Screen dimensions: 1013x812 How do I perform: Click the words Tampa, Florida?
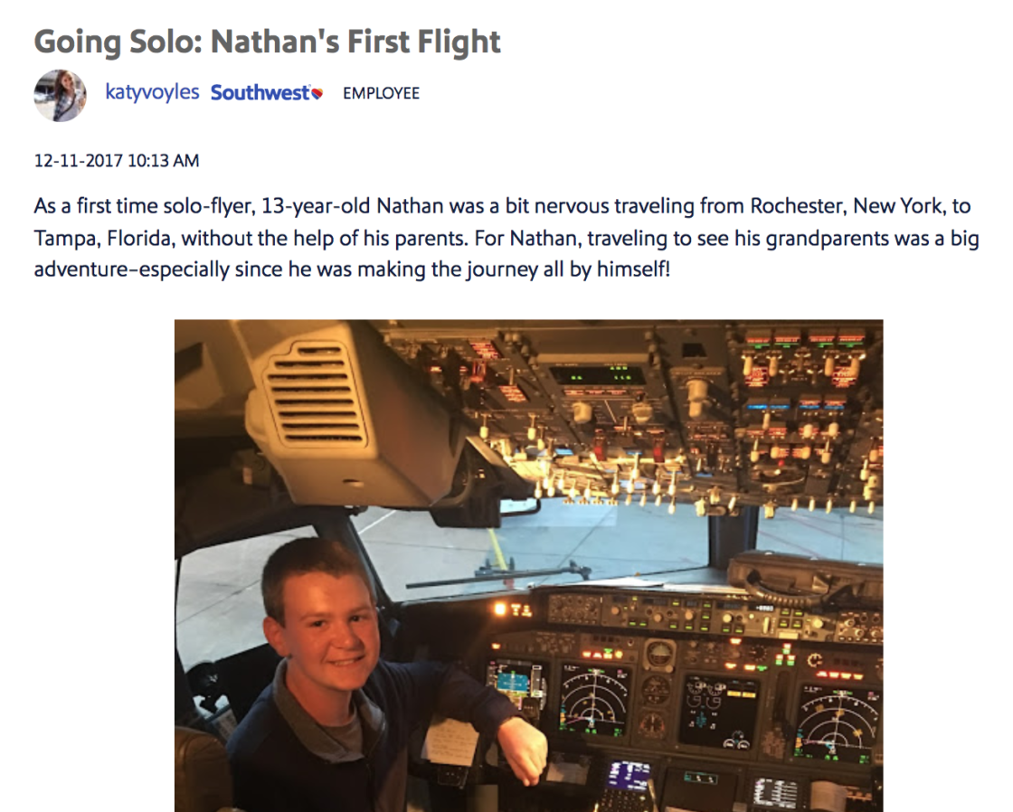point(103,239)
